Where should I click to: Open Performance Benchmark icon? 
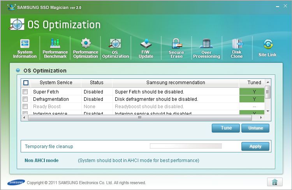55,43
